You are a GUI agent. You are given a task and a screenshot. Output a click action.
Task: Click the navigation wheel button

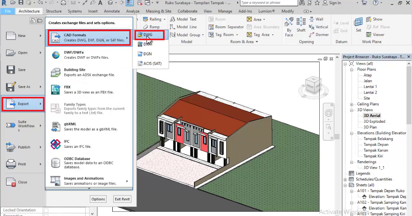[329, 113]
